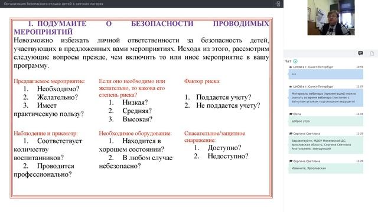Click the heading "Необходимое оборудование:"

click(135, 134)
